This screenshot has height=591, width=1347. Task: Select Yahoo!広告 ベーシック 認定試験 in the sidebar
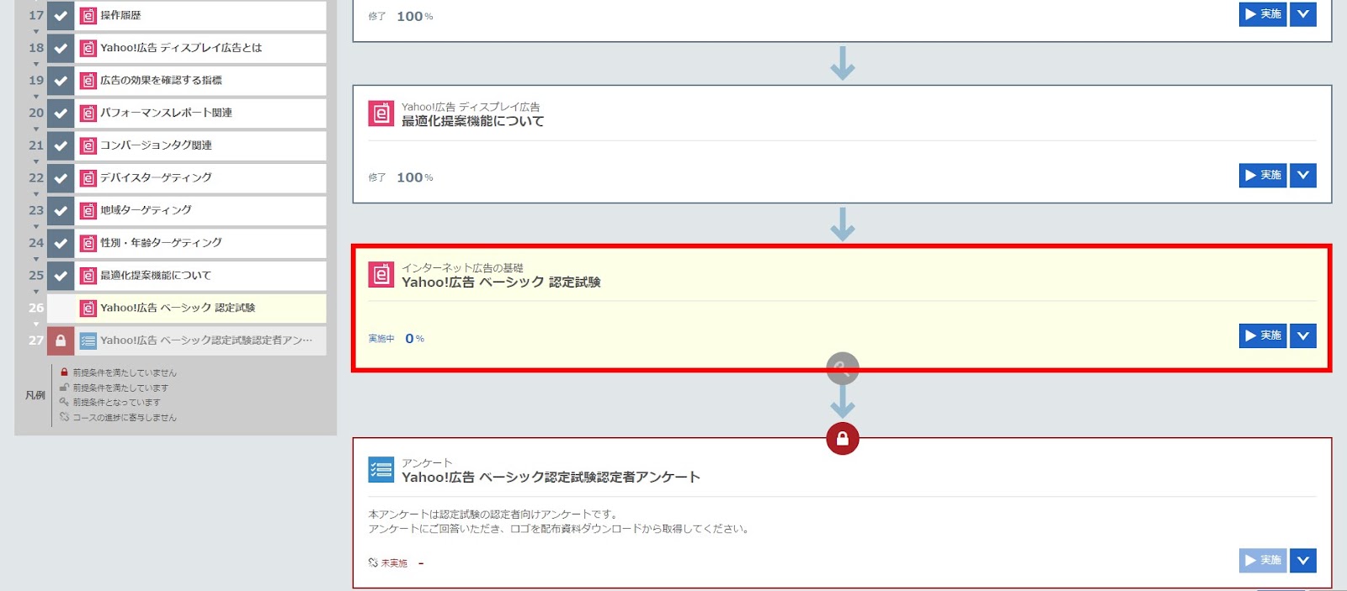tap(178, 308)
